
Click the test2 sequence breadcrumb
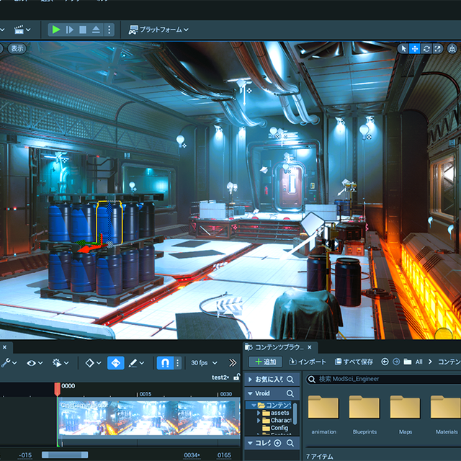tap(220, 377)
